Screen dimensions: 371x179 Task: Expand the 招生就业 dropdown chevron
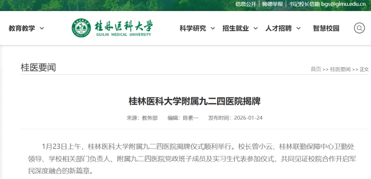click(x=256, y=28)
